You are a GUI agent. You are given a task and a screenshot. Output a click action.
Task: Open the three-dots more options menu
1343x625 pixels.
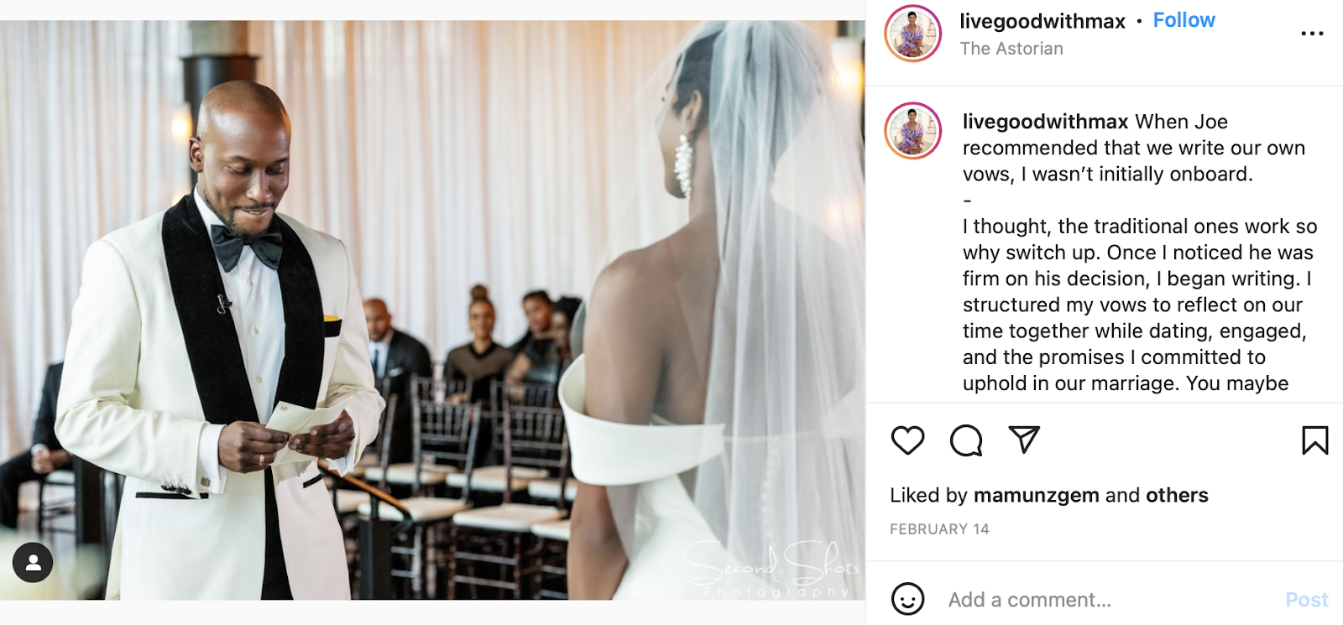click(1312, 34)
